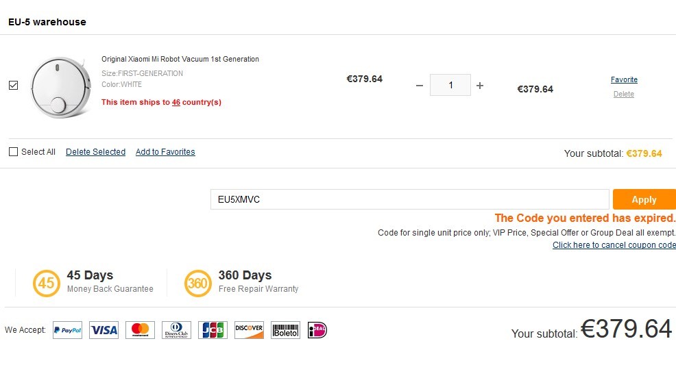Click the VISA card icon
Screen dimensions: 676x365
click(x=104, y=330)
